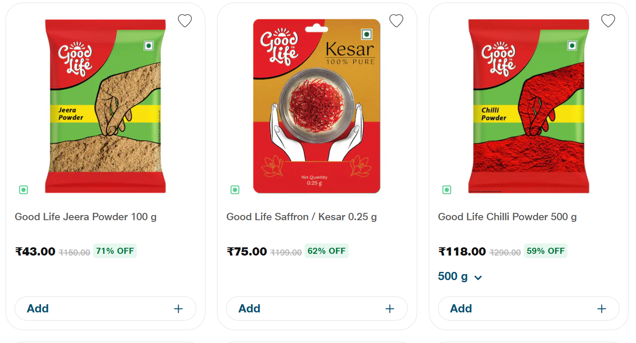Click plus icon on Chilli Powder Add button
The width and height of the screenshot is (636, 343).
coord(601,309)
